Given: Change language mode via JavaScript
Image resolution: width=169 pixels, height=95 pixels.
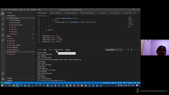Looking at the screenshot, I should (x=130, y=83).
